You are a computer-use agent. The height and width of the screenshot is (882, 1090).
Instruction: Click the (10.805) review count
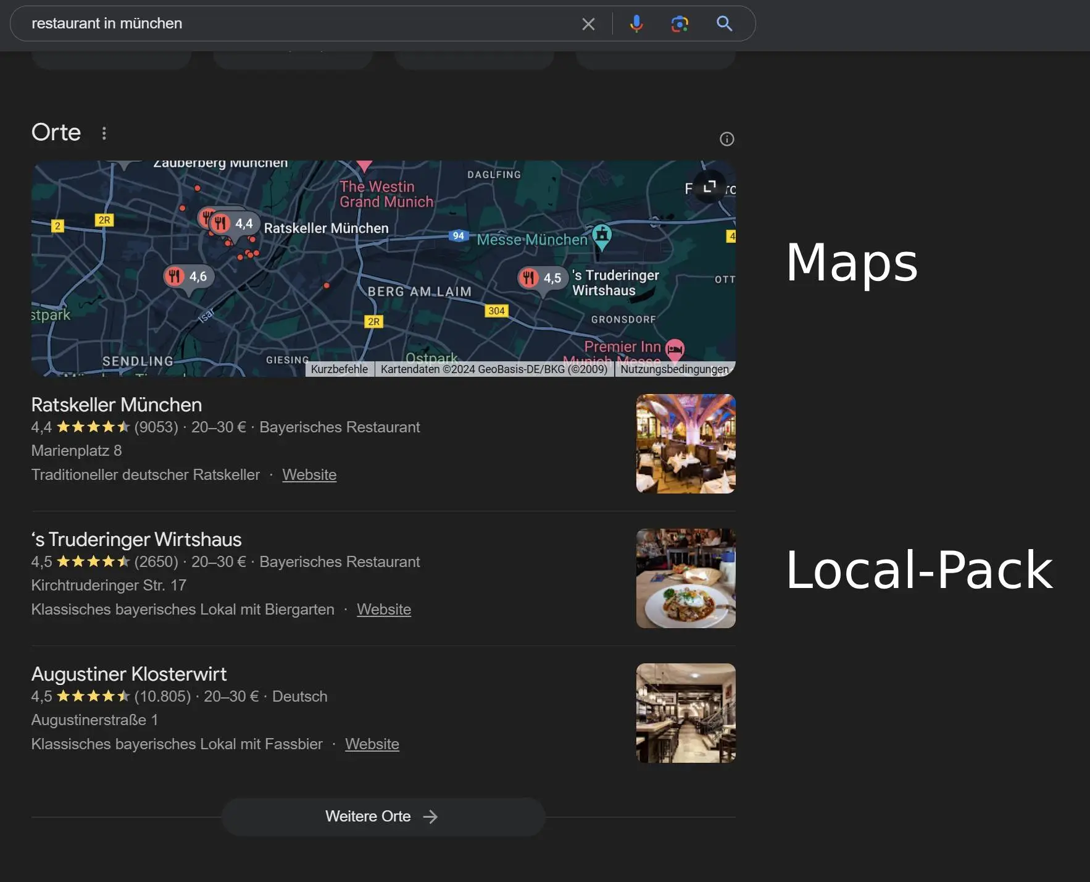coord(162,697)
